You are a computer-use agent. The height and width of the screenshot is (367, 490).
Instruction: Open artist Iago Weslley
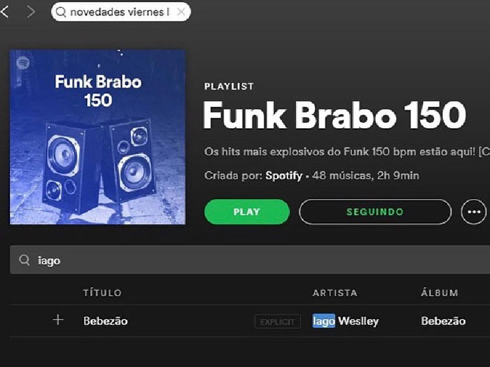tap(345, 321)
